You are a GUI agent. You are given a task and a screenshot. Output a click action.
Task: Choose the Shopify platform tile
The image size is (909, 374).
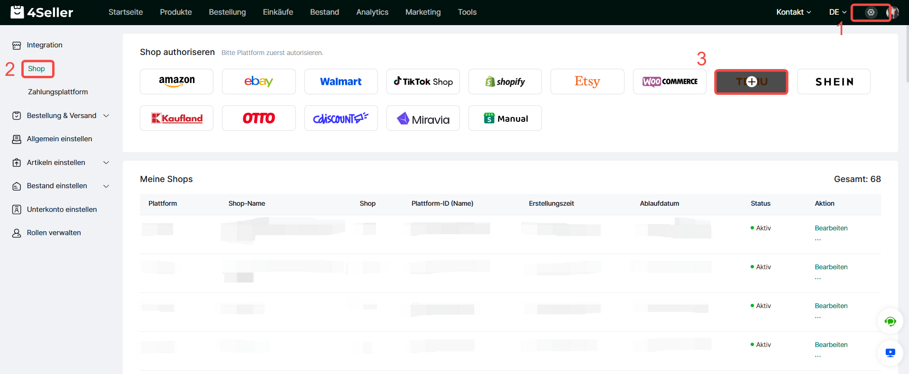(x=505, y=82)
